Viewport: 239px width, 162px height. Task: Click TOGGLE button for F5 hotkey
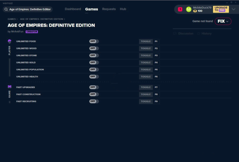pyautogui.click(x=146, y=70)
